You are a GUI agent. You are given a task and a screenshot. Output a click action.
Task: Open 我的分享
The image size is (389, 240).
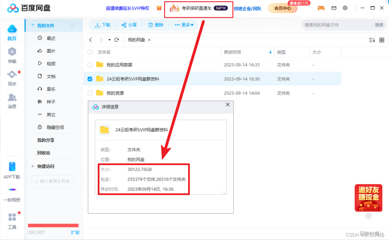click(x=46, y=140)
